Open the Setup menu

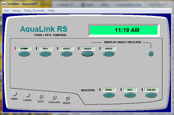pyautogui.click(x=16, y=11)
